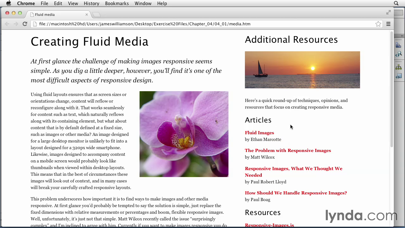Open Spotlight search in menu bar

coord(396,3)
